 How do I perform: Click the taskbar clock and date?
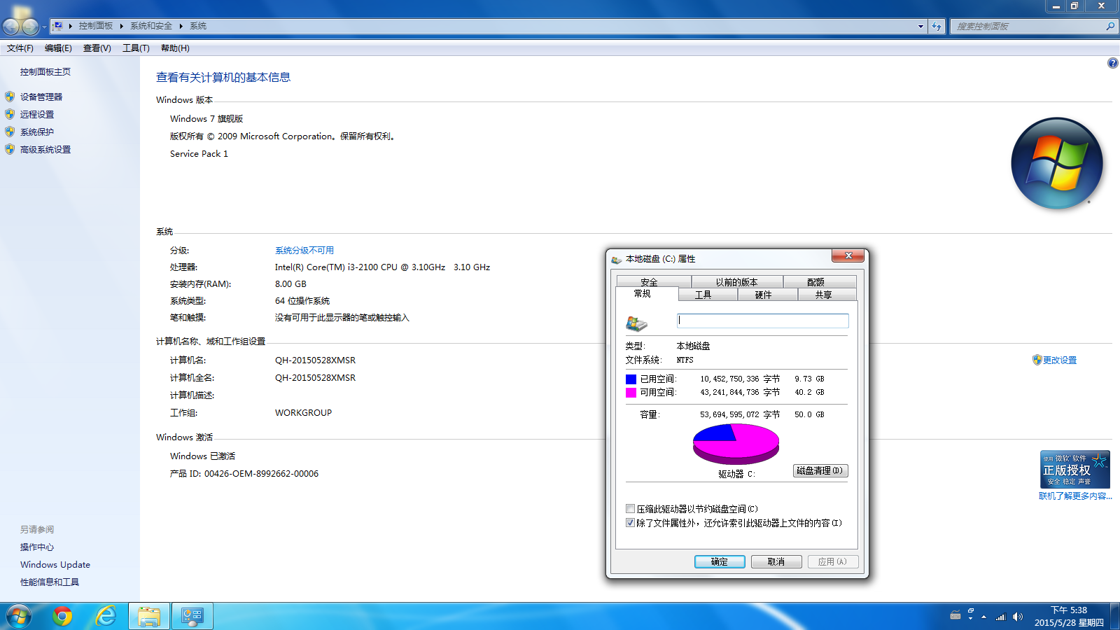pyautogui.click(x=1069, y=616)
